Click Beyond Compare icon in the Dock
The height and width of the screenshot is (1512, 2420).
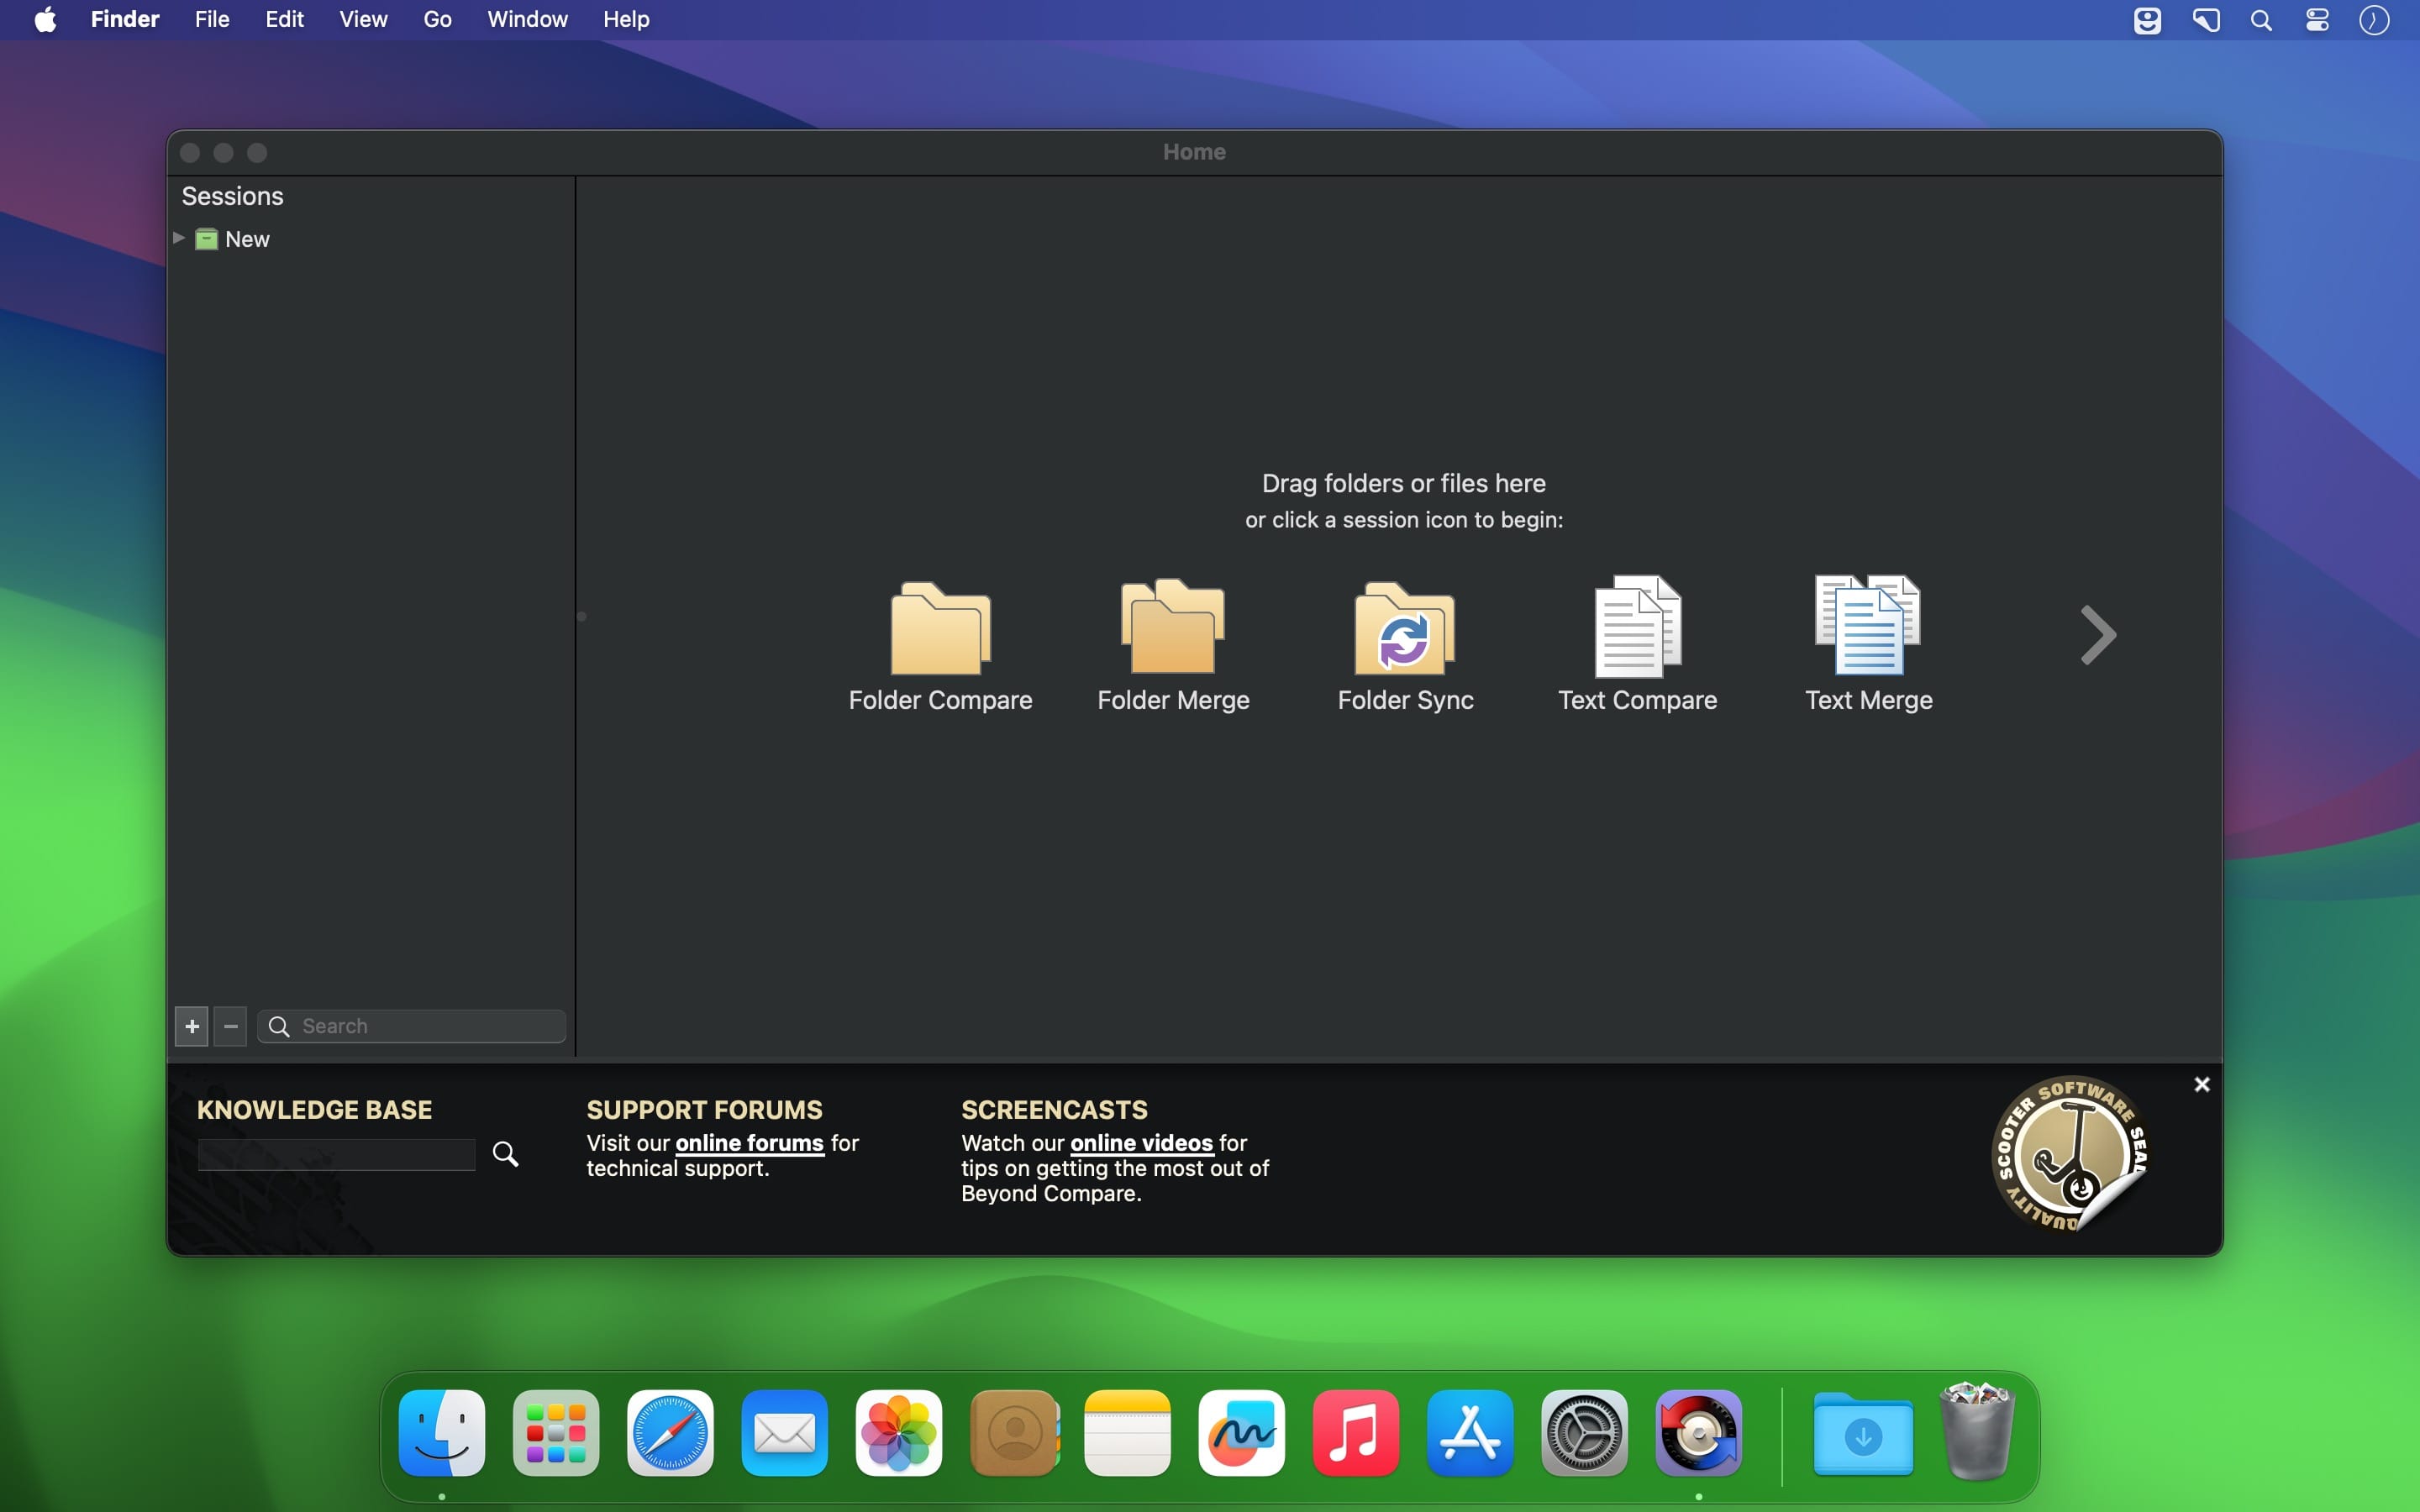[x=1699, y=1432]
